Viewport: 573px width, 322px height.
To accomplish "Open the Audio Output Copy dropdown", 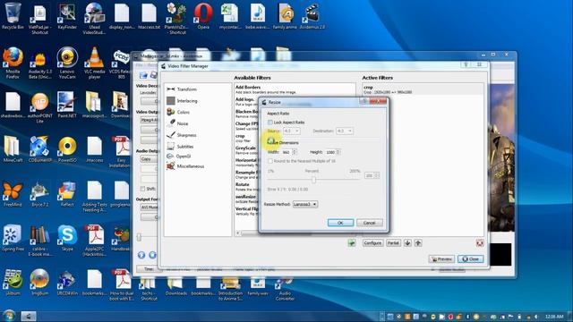I will (149, 159).
